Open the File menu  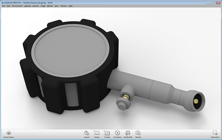[x=3, y=6]
